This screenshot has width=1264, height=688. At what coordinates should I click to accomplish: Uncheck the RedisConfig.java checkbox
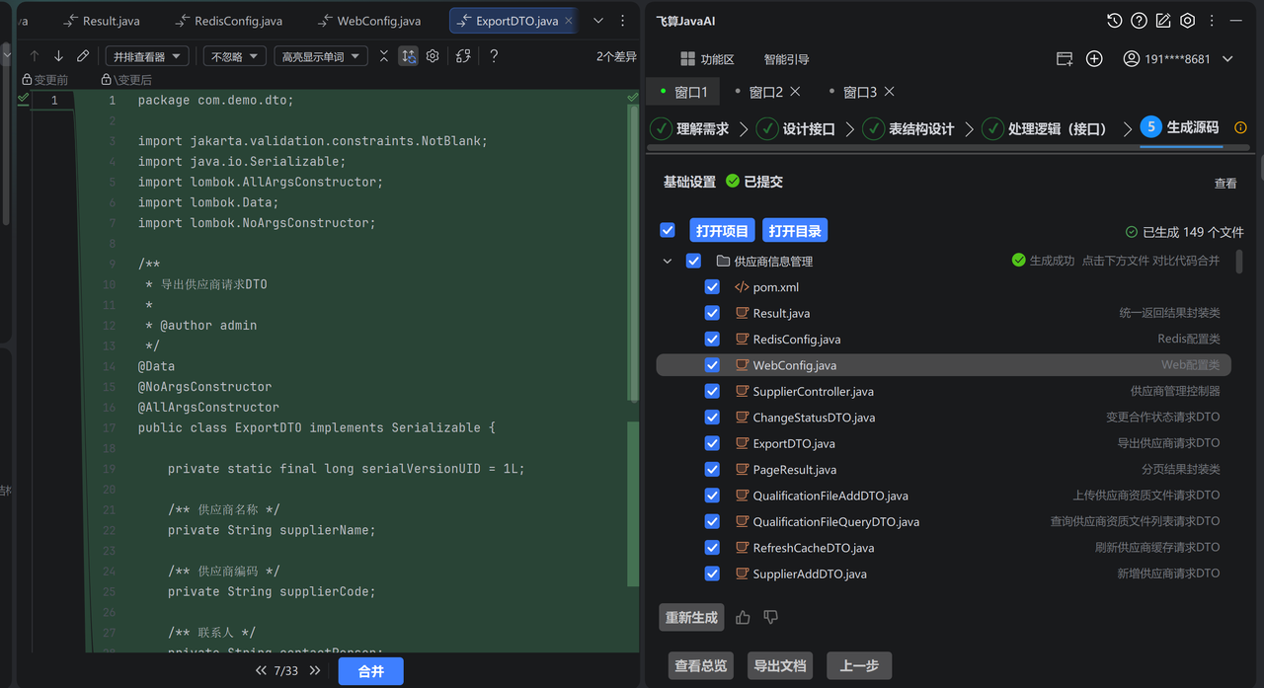712,339
